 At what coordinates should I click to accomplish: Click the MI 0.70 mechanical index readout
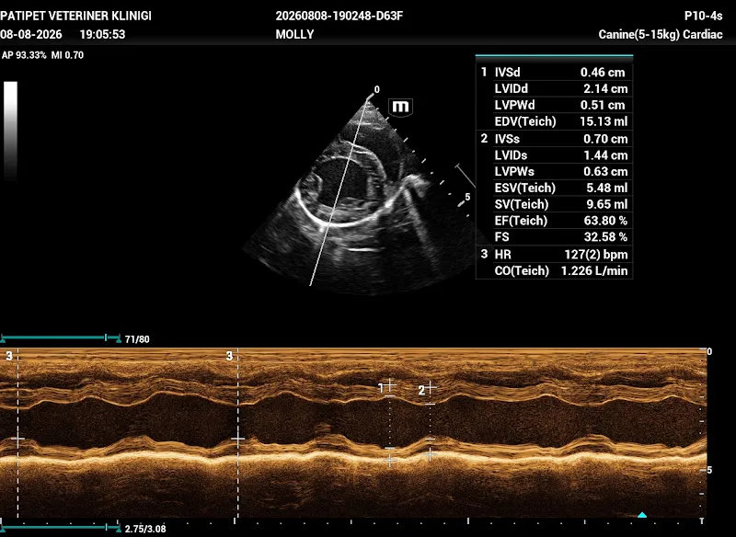point(67,55)
